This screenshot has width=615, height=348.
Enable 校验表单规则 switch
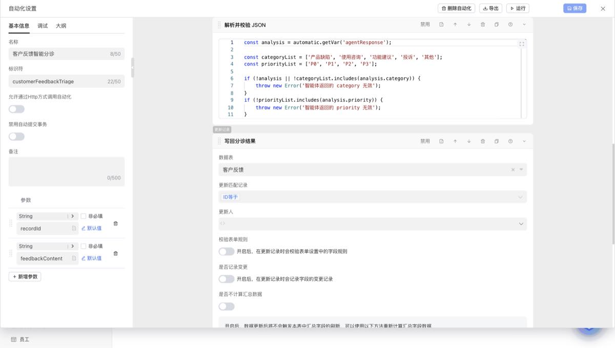(x=227, y=251)
